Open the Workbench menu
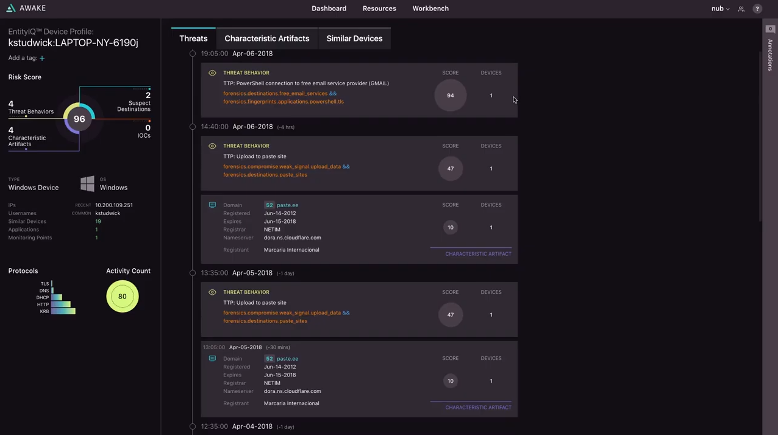778x435 pixels. (x=430, y=9)
